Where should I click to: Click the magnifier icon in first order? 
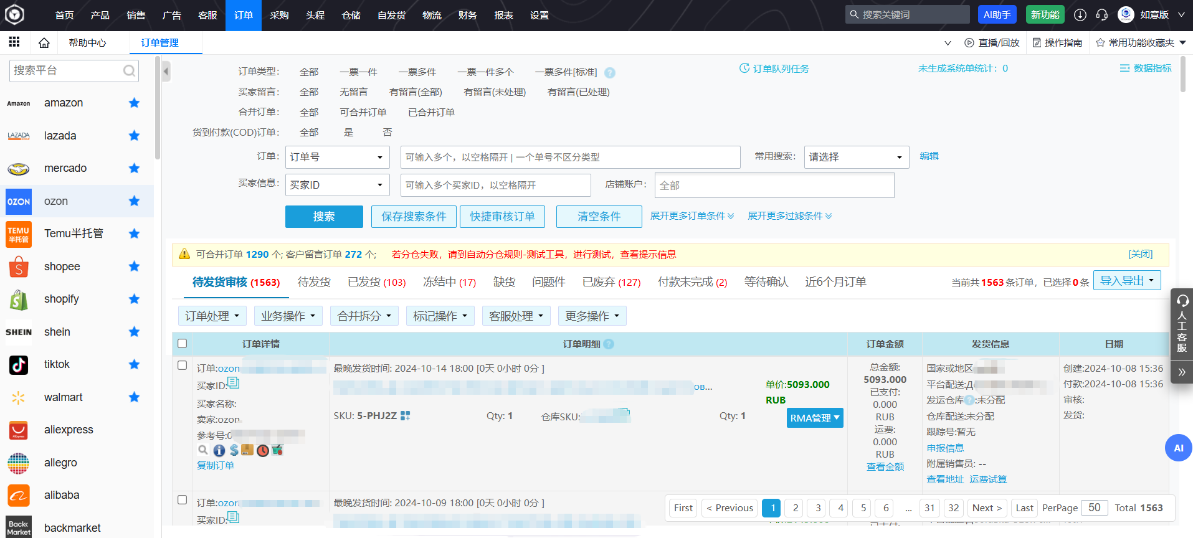coord(203,450)
